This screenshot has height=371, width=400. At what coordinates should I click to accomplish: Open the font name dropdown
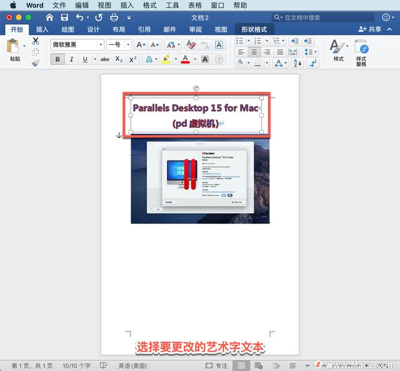tap(101, 45)
